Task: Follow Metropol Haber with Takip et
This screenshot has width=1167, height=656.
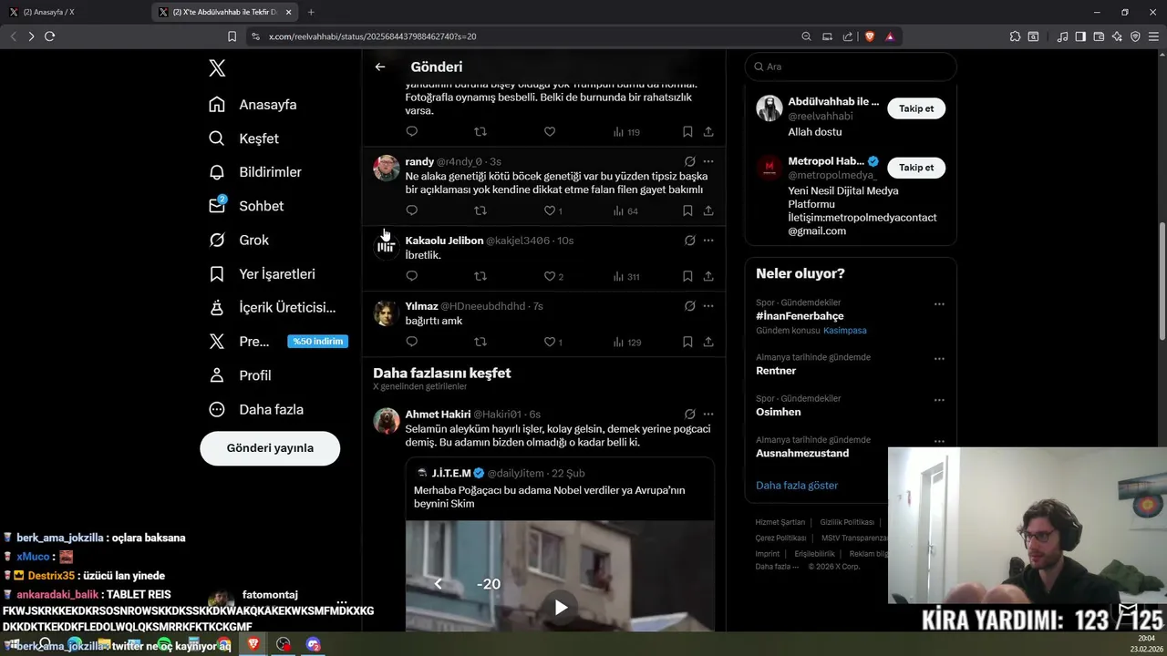Action: click(x=916, y=168)
